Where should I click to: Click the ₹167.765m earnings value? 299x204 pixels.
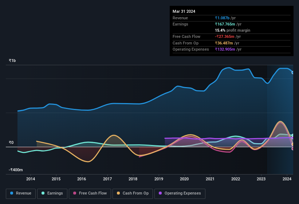[225, 24]
